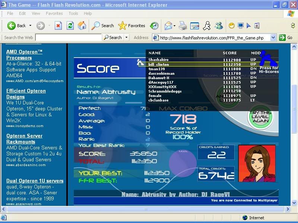Open the History toolbar icon
The height and width of the screenshot is (223, 298).
point(154,26)
